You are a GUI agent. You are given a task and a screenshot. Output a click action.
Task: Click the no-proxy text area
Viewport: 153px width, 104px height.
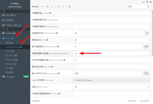tap(111, 95)
